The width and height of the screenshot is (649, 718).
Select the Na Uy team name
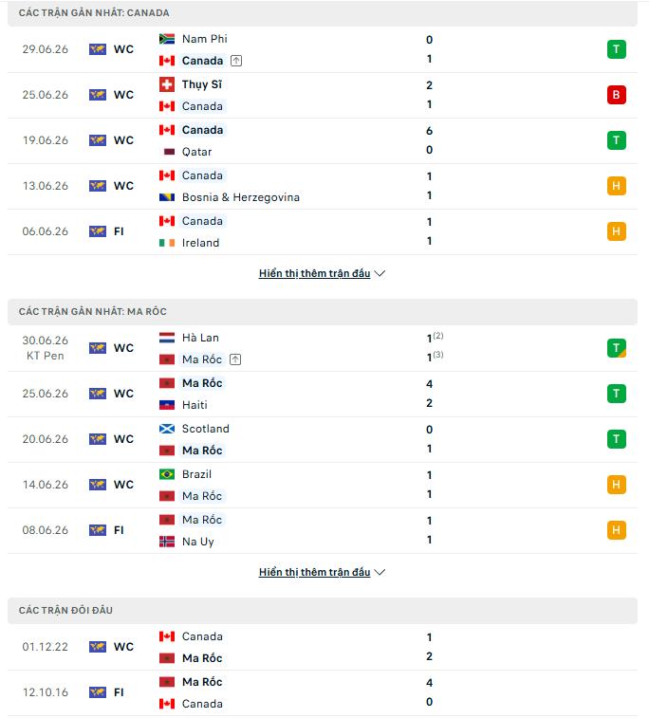coord(198,542)
